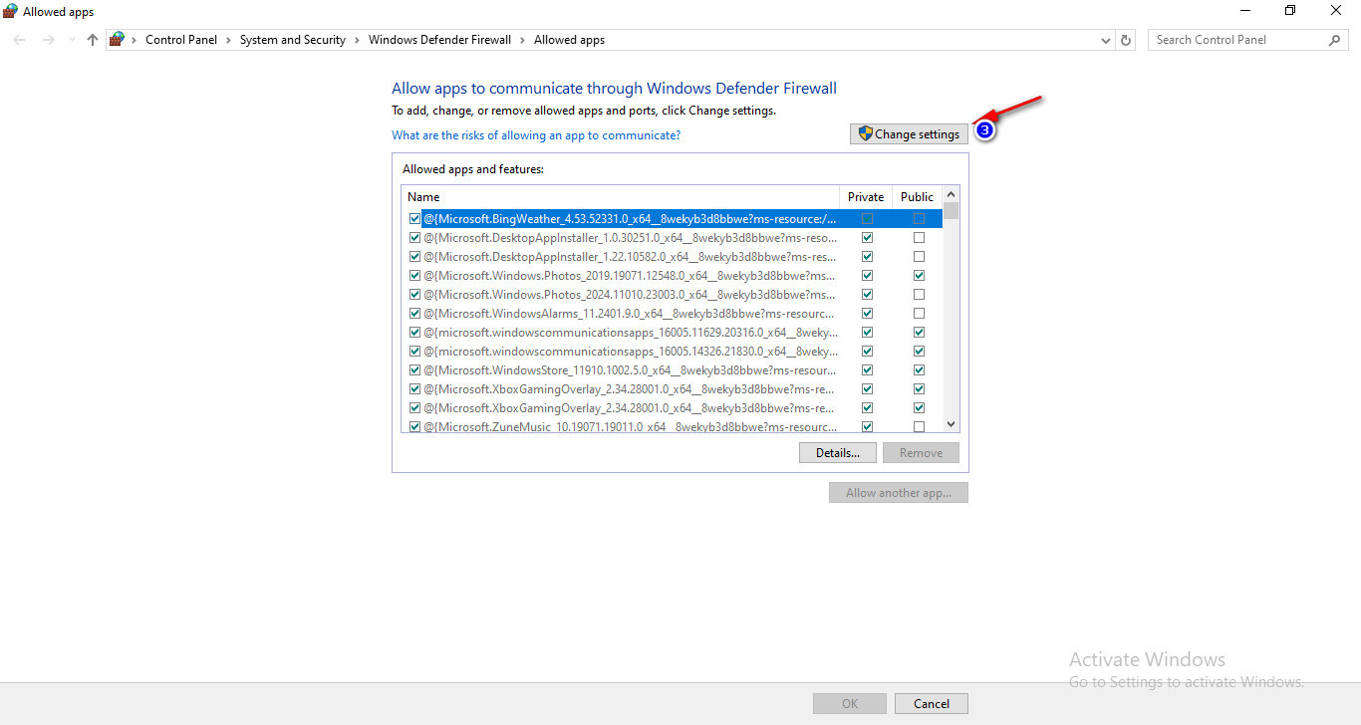The height and width of the screenshot is (725, 1361).
Task: Uncheck Public for Windows.Photos_2019 row
Action: pos(919,276)
